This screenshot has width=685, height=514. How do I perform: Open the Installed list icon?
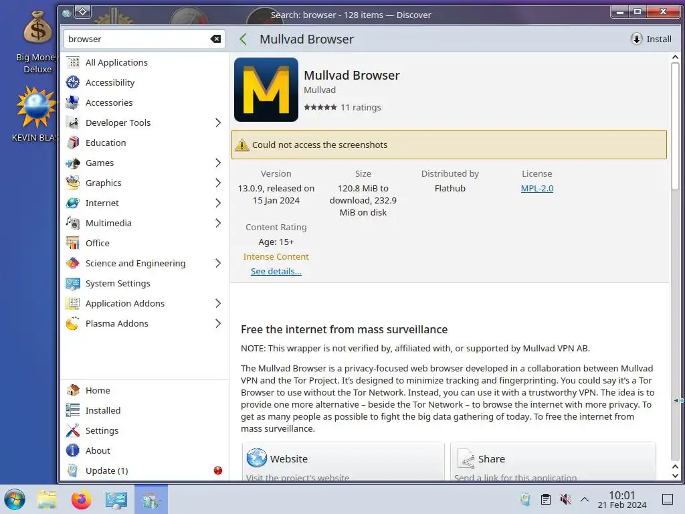click(73, 410)
